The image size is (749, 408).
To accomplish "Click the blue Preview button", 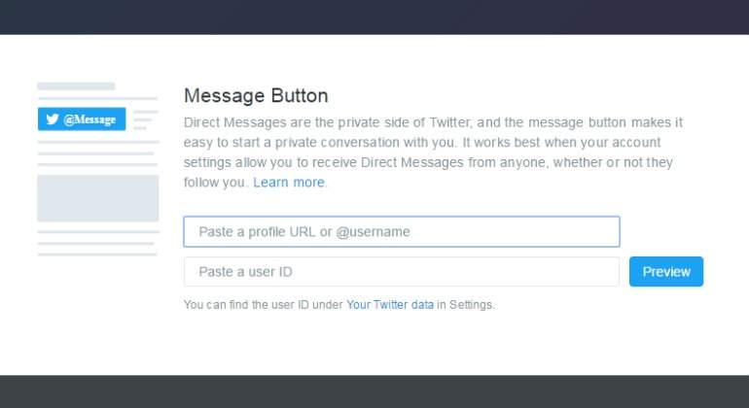I will [x=666, y=272].
